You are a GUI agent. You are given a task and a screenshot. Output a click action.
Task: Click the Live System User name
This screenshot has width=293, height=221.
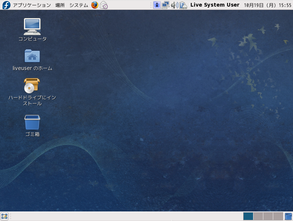[215, 5]
